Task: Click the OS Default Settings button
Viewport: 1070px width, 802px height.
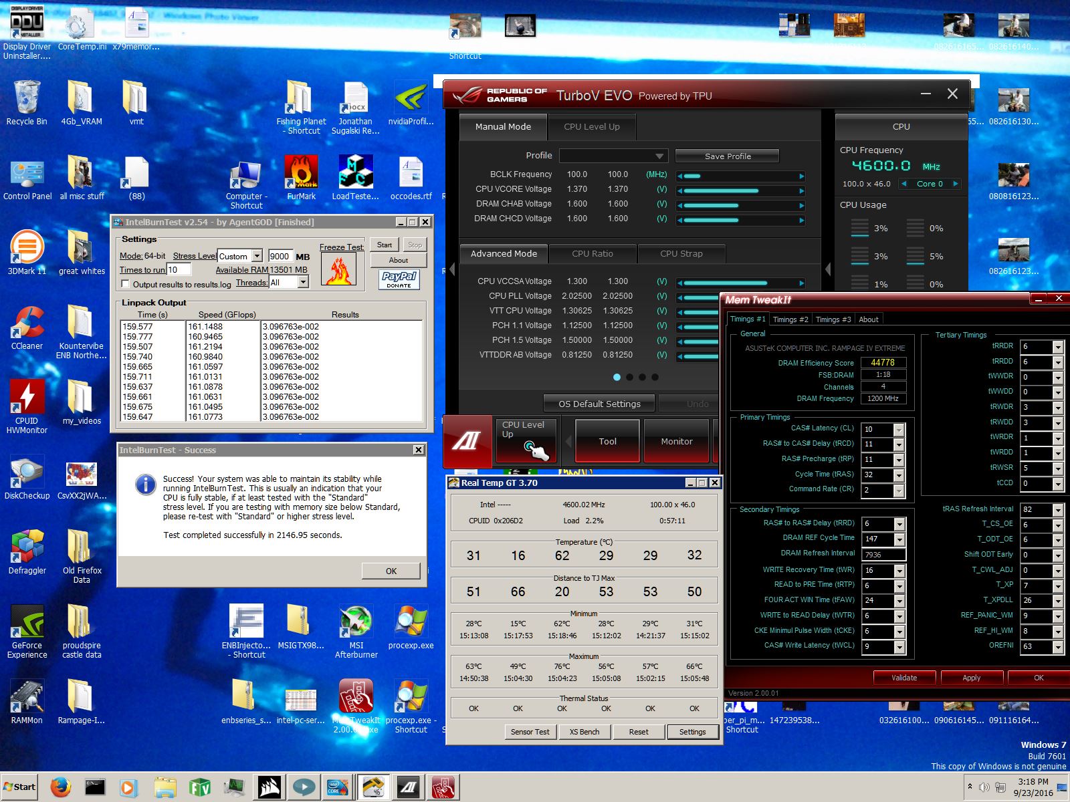Action: [600, 404]
